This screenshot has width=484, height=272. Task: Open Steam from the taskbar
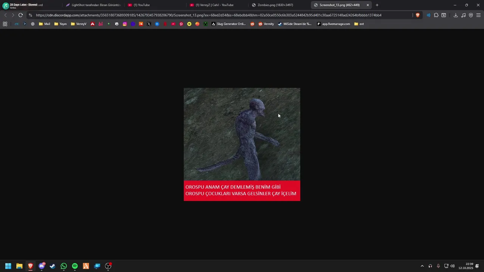point(53,266)
